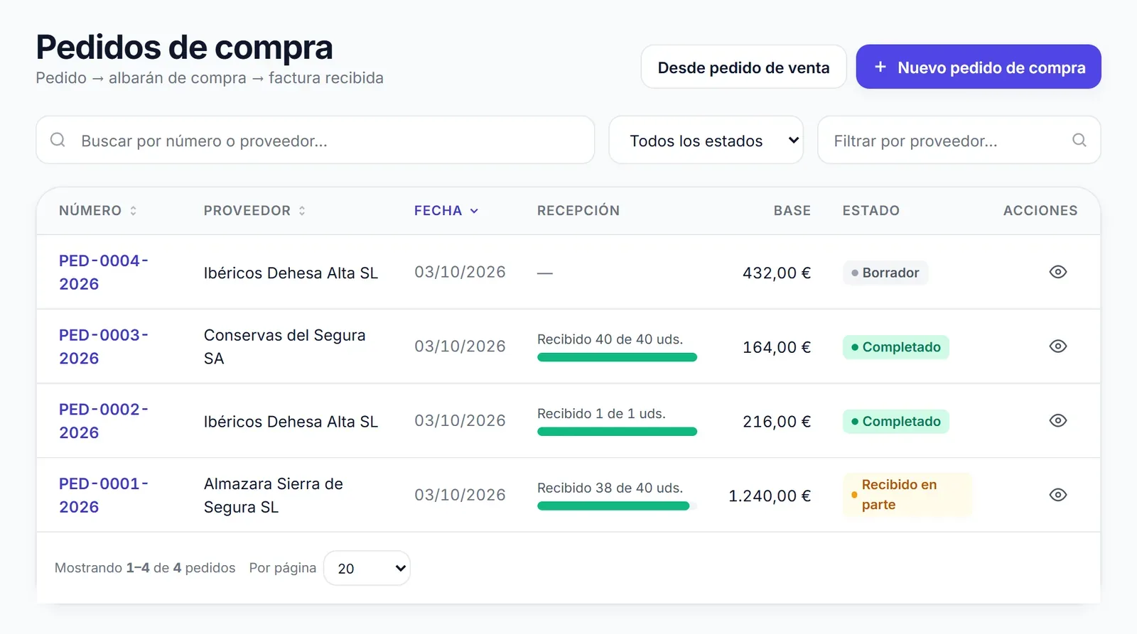Open the 'Por página' 20 dropdown
Viewport: 1137px width, 634px height.
coord(367,568)
